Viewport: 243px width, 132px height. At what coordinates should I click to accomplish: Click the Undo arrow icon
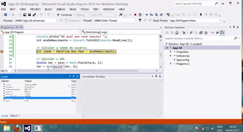[41, 15]
